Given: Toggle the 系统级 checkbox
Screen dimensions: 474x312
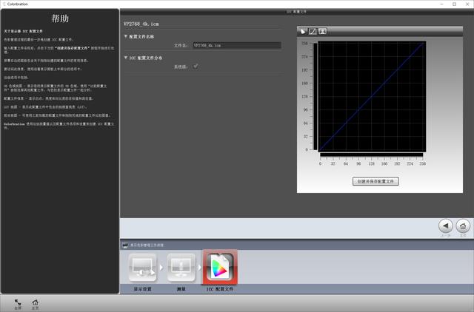Looking at the screenshot, I should [x=196, y=66].
